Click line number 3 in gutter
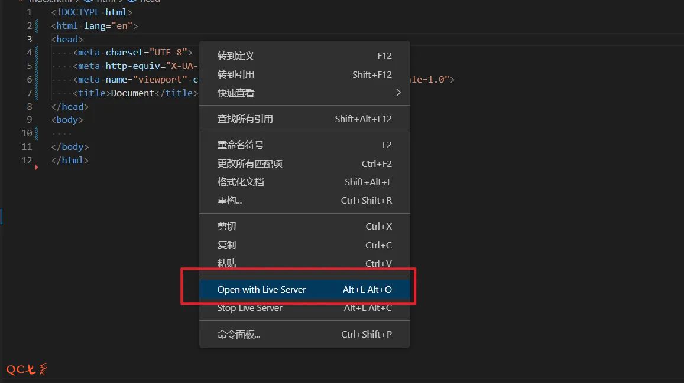This screenshot has width=684, height=383. pos(30,39)
